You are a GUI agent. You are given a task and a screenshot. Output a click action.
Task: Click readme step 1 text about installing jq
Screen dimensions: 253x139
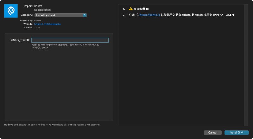[x=141, y=9]
